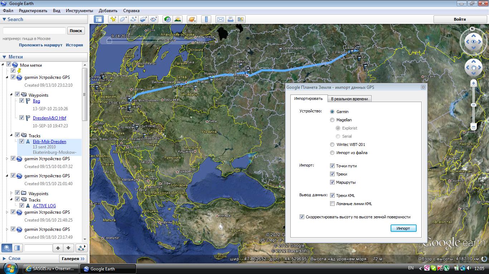Open the Ruler measurement tool
Viewport: 489px width, 274px height.
click(x=206, y=19)
